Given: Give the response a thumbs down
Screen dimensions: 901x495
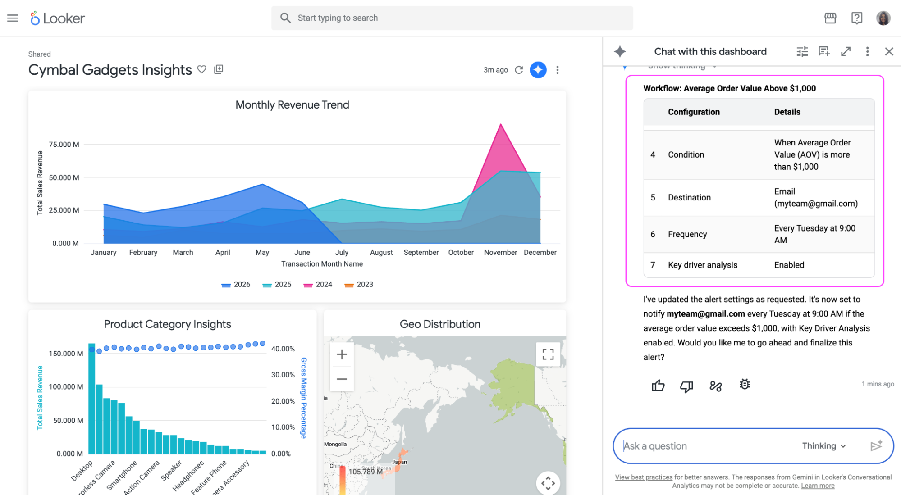Looking at the screenshot, I should click(686, 386).
